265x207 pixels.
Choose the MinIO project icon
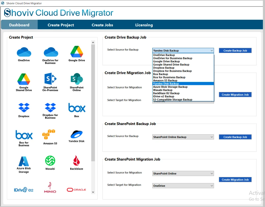[x=50, y=188]
